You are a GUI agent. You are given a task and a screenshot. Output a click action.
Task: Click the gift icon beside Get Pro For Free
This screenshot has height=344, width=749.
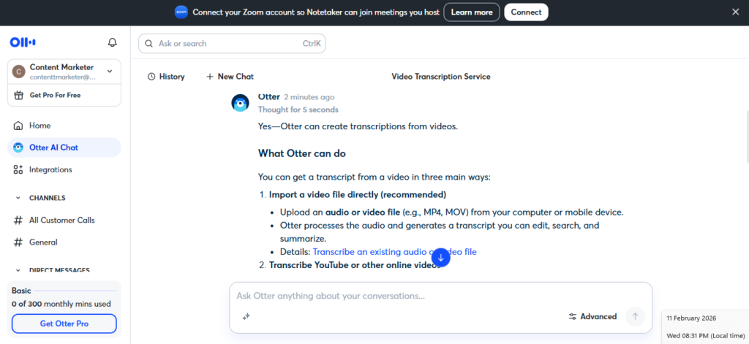tap(18, 95)
